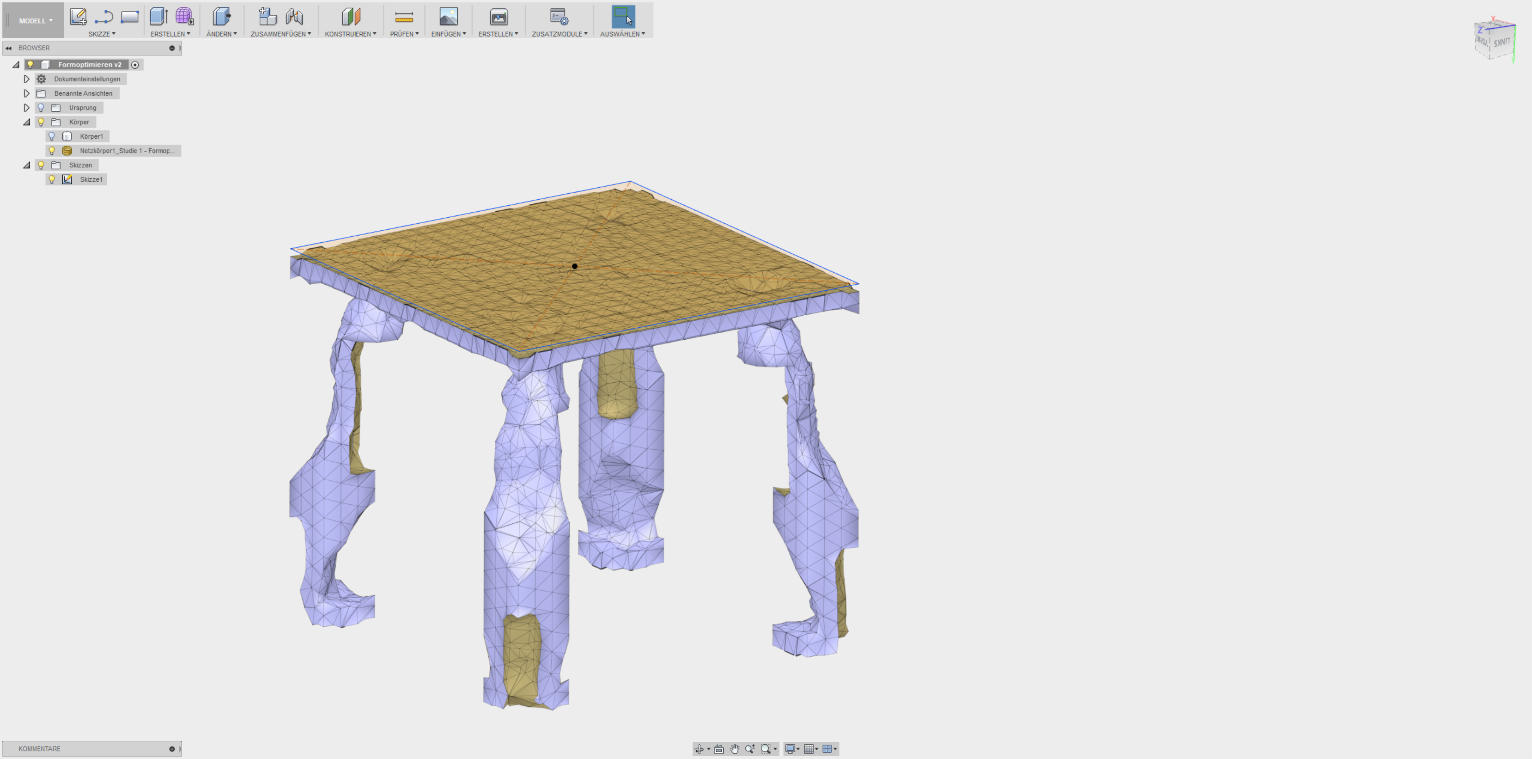Click the create sketch icon

point(78,16)
